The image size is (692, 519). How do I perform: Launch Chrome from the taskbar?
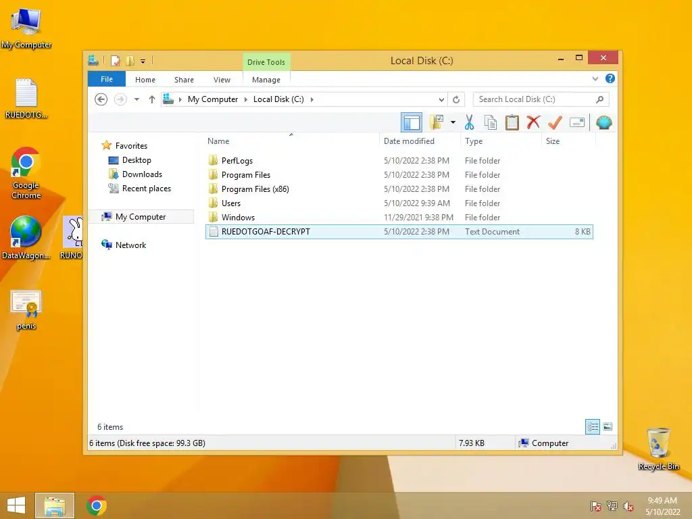pos(97,505)
